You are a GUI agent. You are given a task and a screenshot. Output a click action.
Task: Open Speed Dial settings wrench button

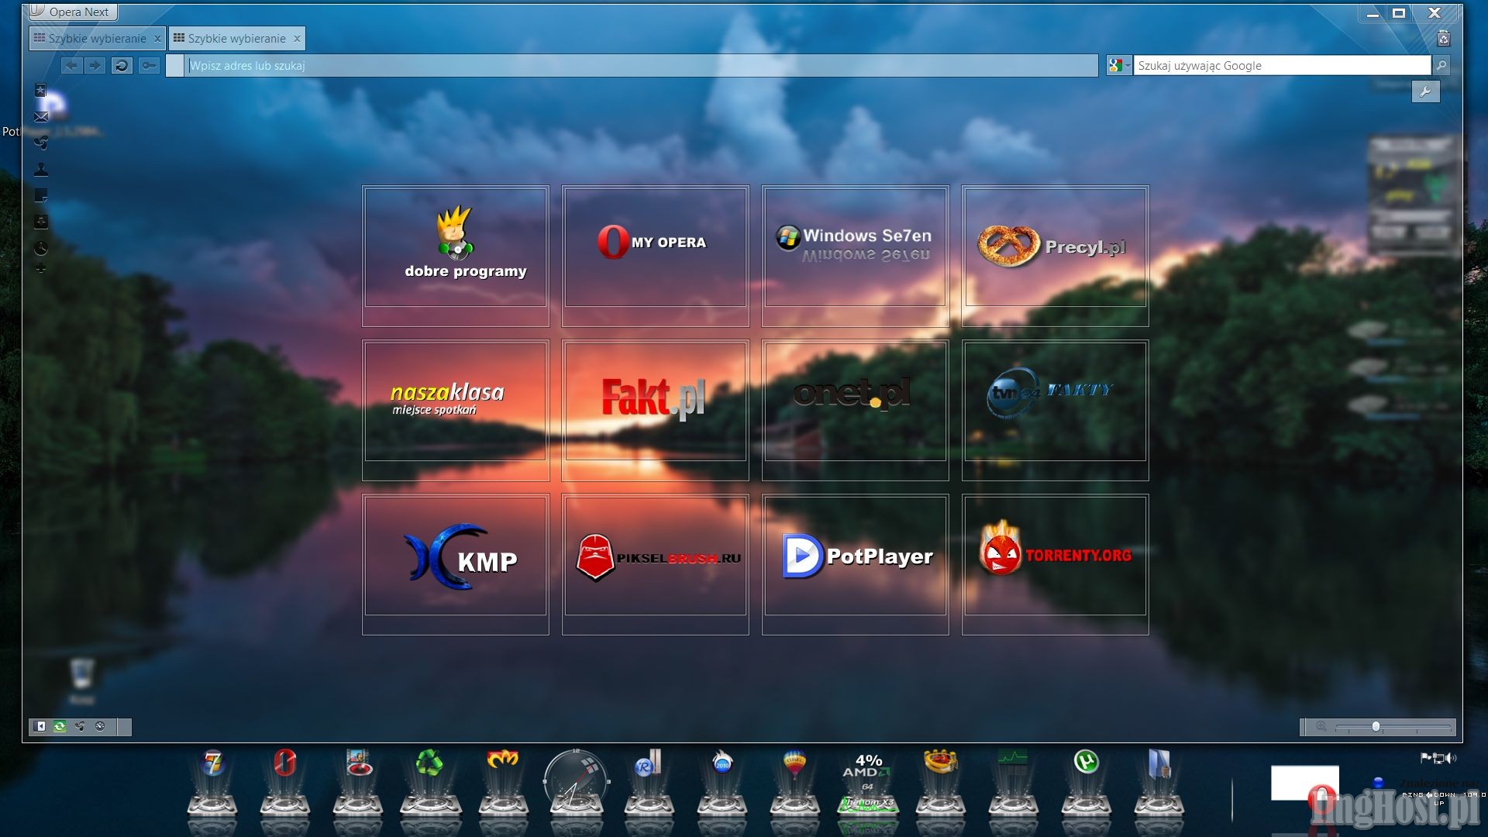pyautogui.click(x=1425, y=91)
